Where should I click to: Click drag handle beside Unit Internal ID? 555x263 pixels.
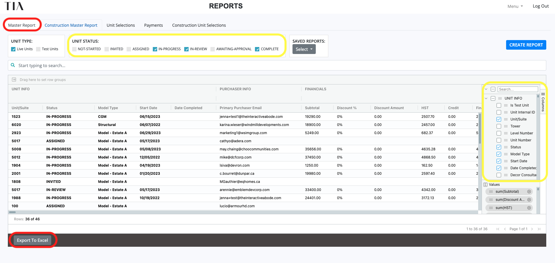506,112
